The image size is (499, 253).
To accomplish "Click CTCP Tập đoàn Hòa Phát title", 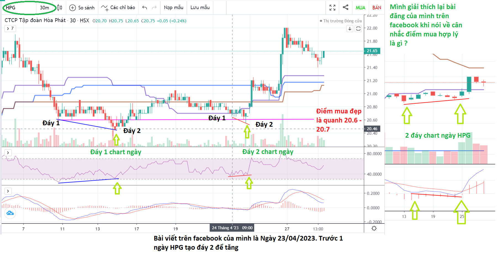I will 35,20.
